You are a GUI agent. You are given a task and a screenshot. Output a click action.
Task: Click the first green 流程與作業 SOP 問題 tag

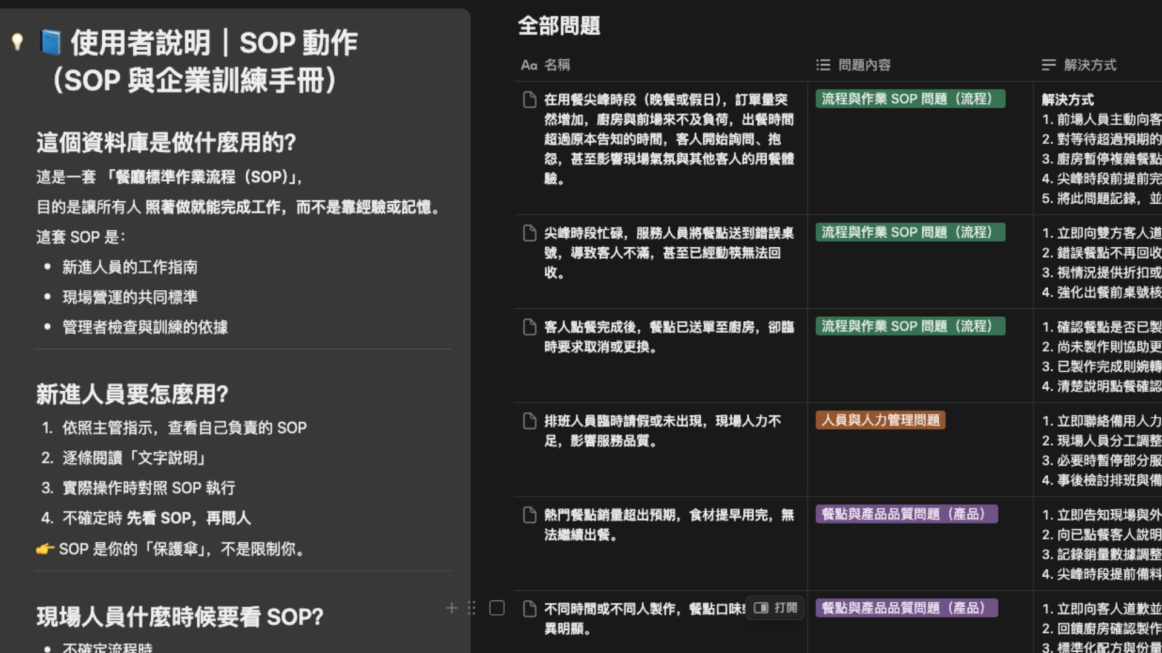(x=910, y=99)
